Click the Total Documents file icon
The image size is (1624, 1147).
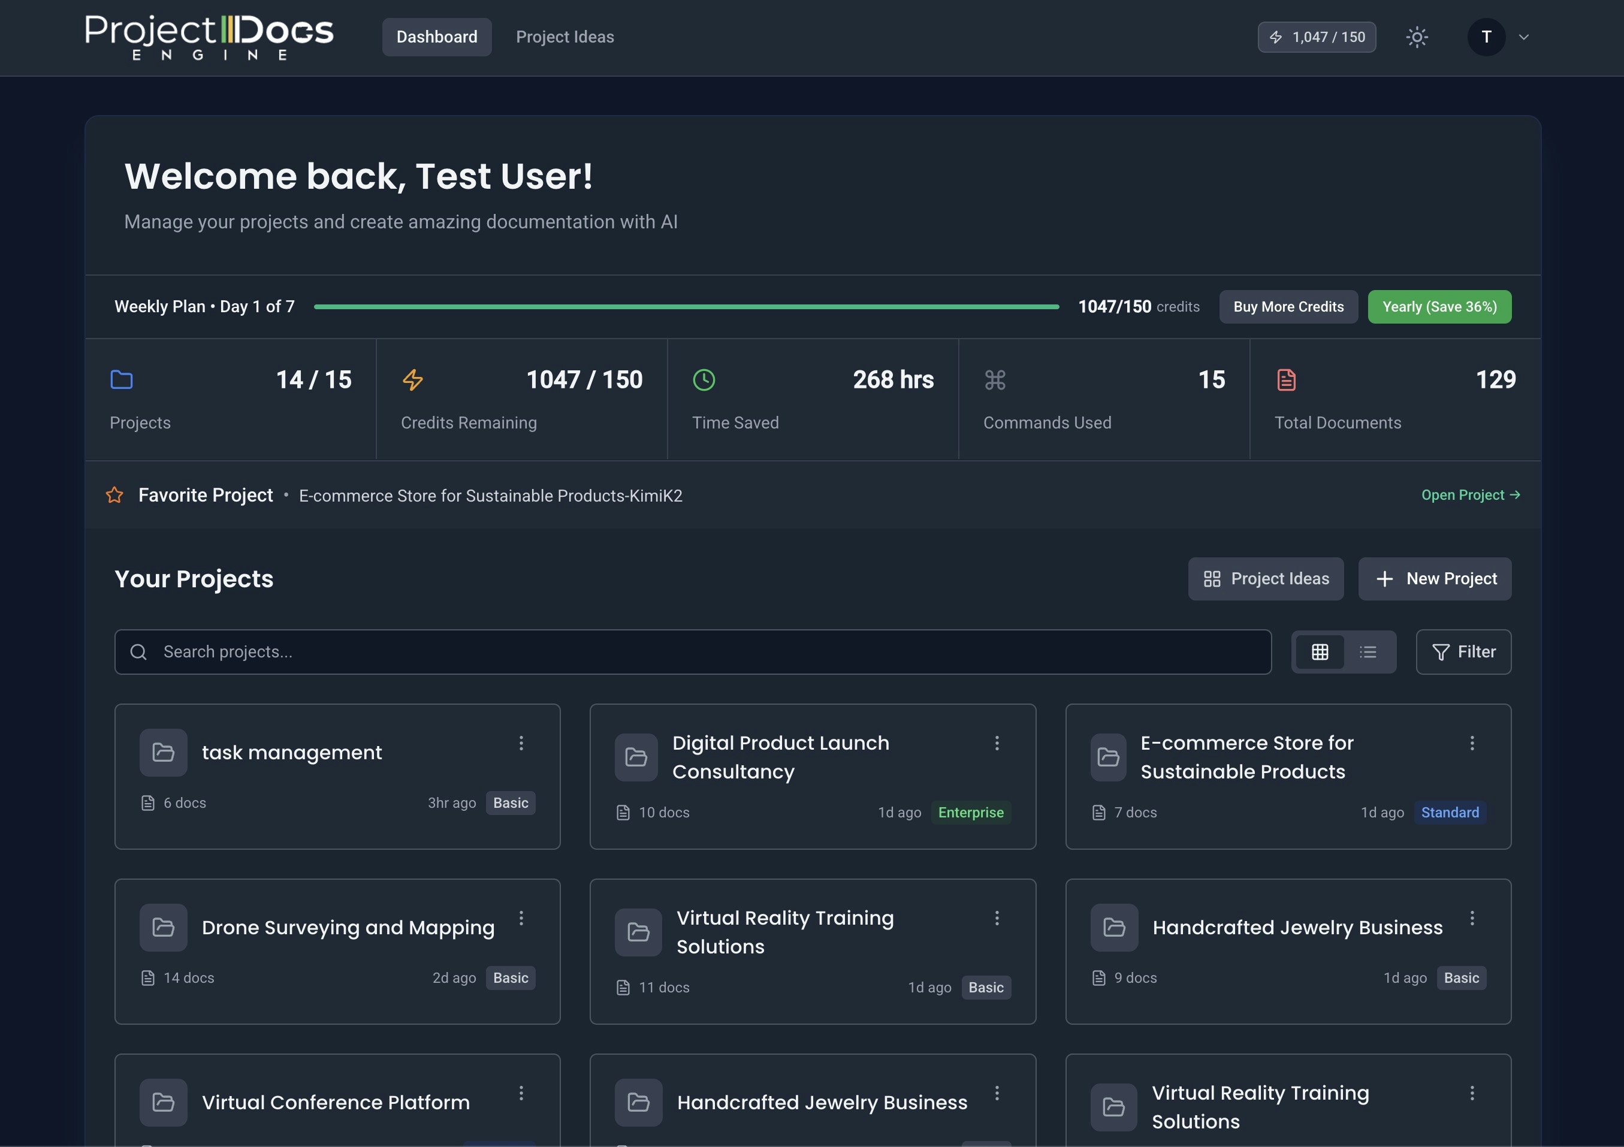point(1287,380)
